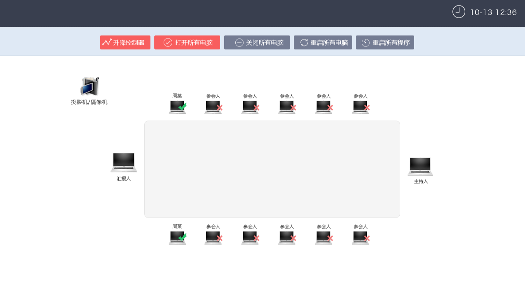
Task: Select the last 参会人 laptop in bottom row
Action: click(x=360, y=238)
